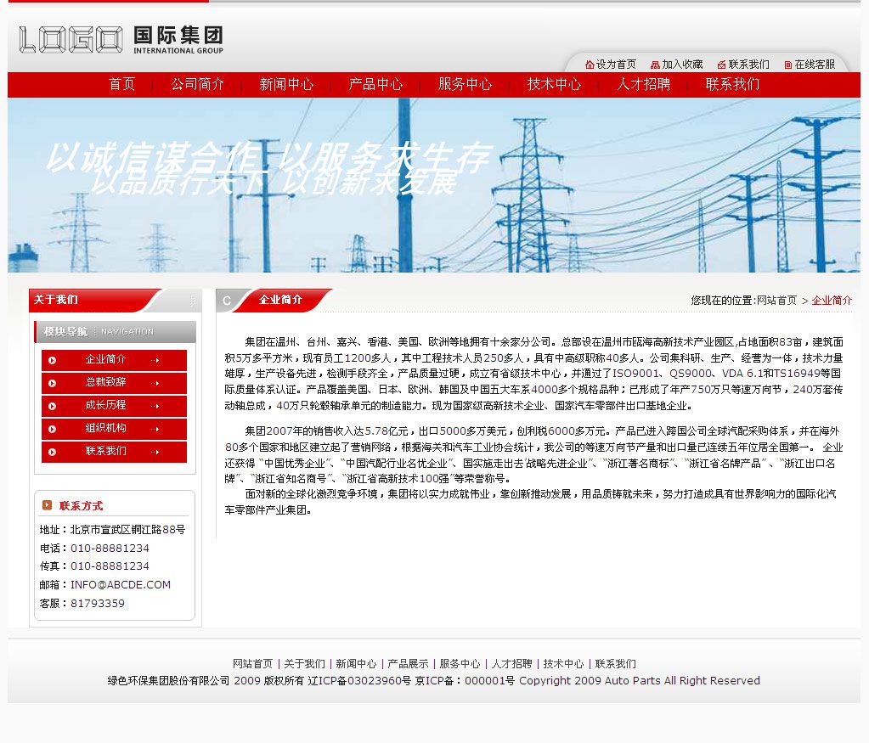The height and width of the screenshot is (743, 869).
Task: Click the arrow icon on the 组织机构 row
Action: point(155,429)
